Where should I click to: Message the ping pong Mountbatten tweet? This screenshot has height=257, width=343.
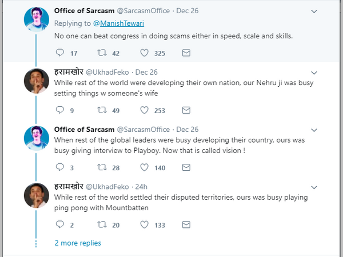pyautogui.click(x=186, y=224)
